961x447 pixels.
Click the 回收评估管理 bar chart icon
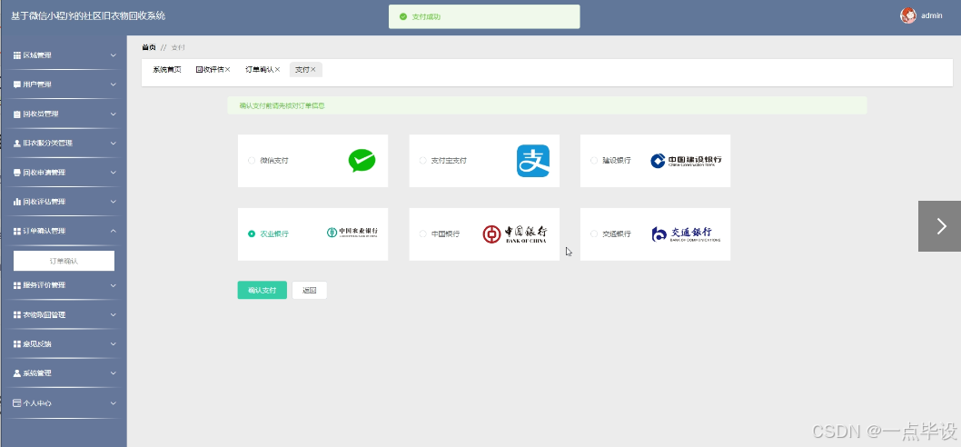pyautogui.click(x=17, y=202)
